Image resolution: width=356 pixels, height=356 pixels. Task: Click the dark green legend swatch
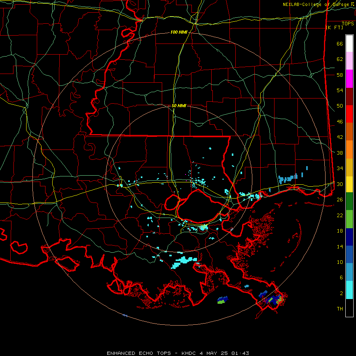(x=349, y=201)
